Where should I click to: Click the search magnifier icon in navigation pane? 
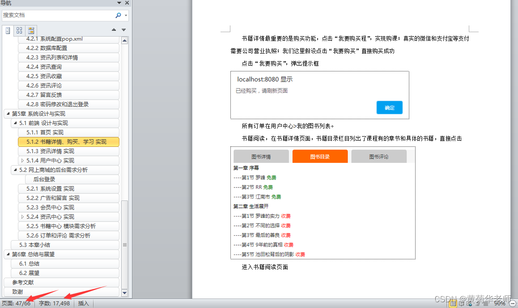[x=117, y=15]
